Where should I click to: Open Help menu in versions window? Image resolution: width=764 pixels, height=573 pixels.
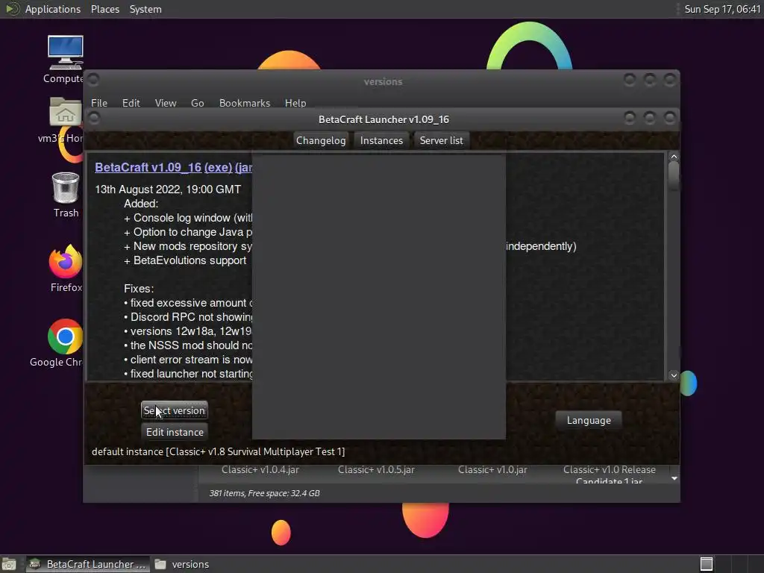coord(295,103)
